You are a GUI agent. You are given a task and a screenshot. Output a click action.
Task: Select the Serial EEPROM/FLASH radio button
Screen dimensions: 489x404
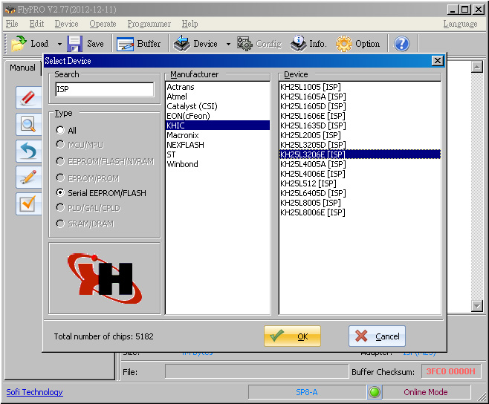[60, 192]
